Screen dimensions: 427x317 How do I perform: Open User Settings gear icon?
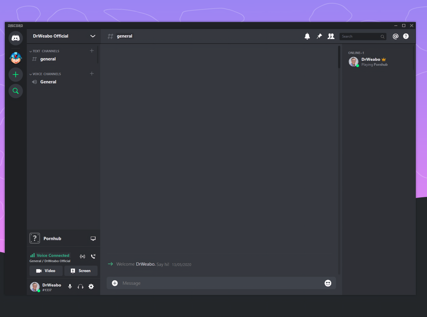(91, 287)
